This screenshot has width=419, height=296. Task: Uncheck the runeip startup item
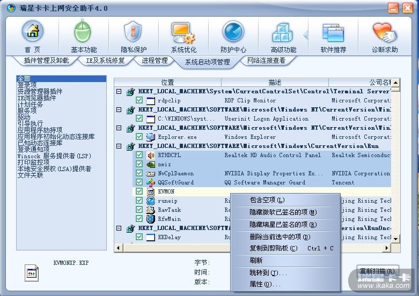click(139, 201)
